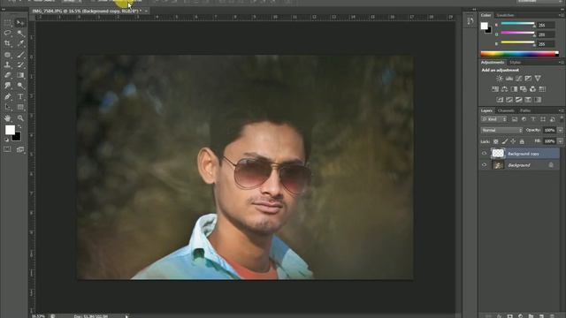Select the Horizontal Type tool
This screenshot has height=318, width=566.
(x=20, y=96)
